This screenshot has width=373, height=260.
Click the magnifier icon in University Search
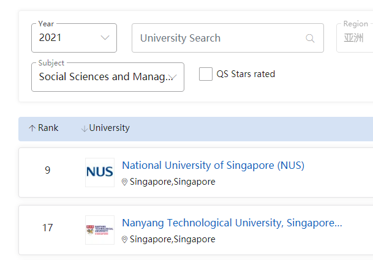pyautogui.click(x=311, y=39)
